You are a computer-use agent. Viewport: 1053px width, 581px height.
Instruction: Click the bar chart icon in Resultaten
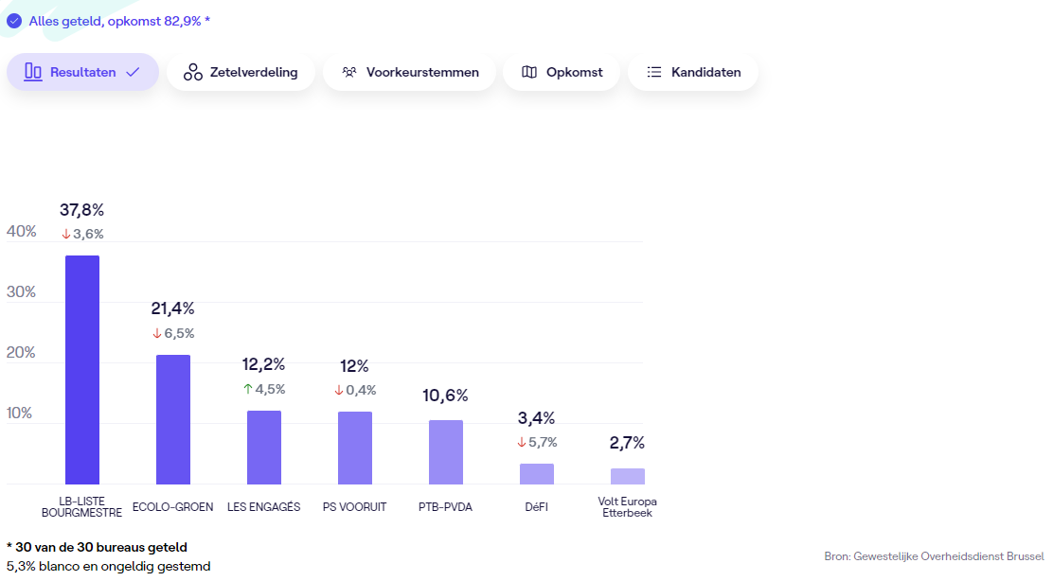tap(33, 72)
